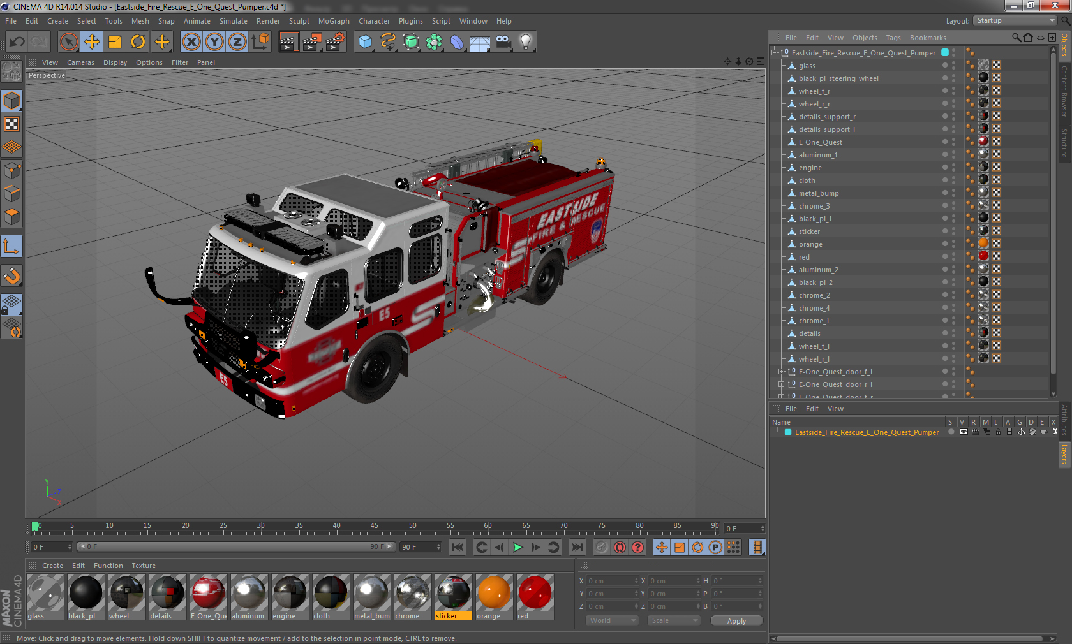Image resolution: width=1072 pixels, height=644 pixels.
Task: Expand E-One_Quest_door_f_l object
Action: [782, 372]
